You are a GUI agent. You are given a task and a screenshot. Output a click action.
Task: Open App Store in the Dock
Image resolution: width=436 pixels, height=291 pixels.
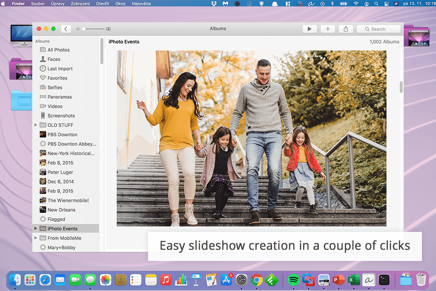226,280
